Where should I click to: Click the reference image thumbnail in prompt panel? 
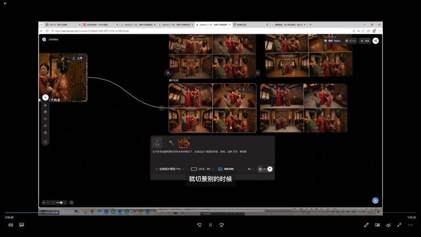tap(184, 142)
